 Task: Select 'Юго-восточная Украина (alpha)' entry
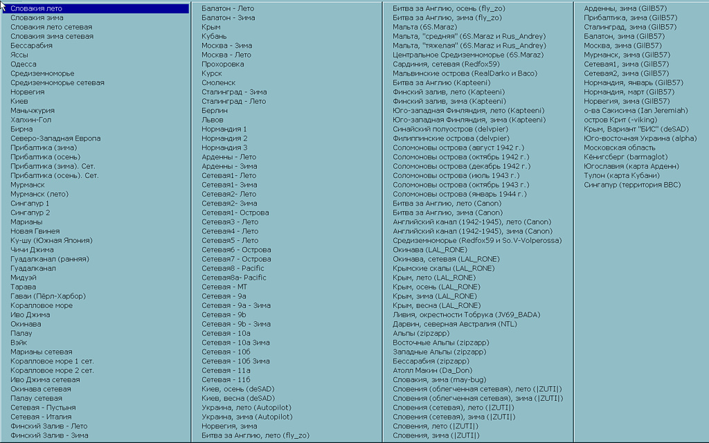[x=640, y=138]
